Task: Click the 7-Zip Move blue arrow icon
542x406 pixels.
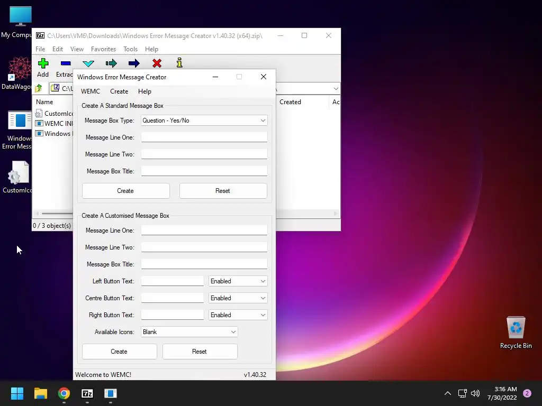Action: pos(134,63)
